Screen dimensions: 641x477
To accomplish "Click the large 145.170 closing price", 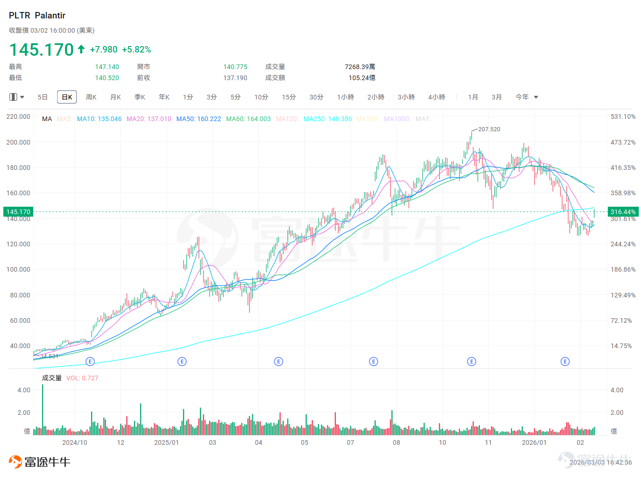I will (x=41, y=49).
